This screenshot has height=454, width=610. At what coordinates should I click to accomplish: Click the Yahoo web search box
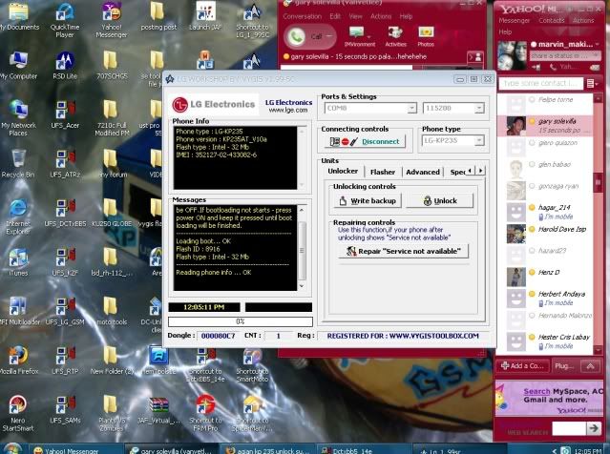569,428
